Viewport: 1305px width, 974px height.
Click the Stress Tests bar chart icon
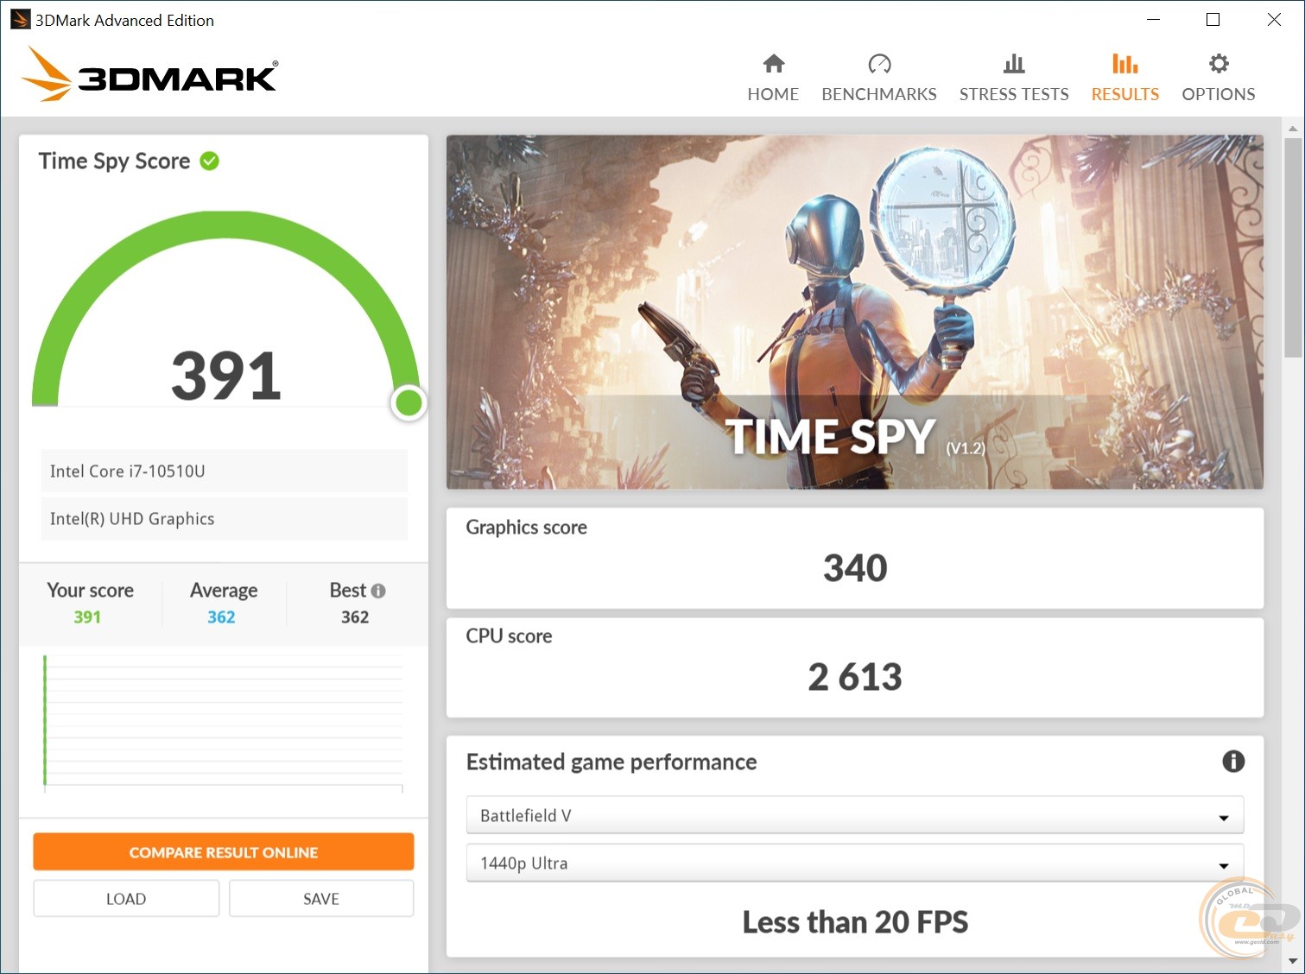(x=1013, y=64)
